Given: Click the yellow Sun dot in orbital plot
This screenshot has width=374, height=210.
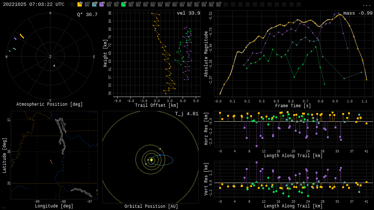Looking at the screenshot, I should [x=151, y=160].
